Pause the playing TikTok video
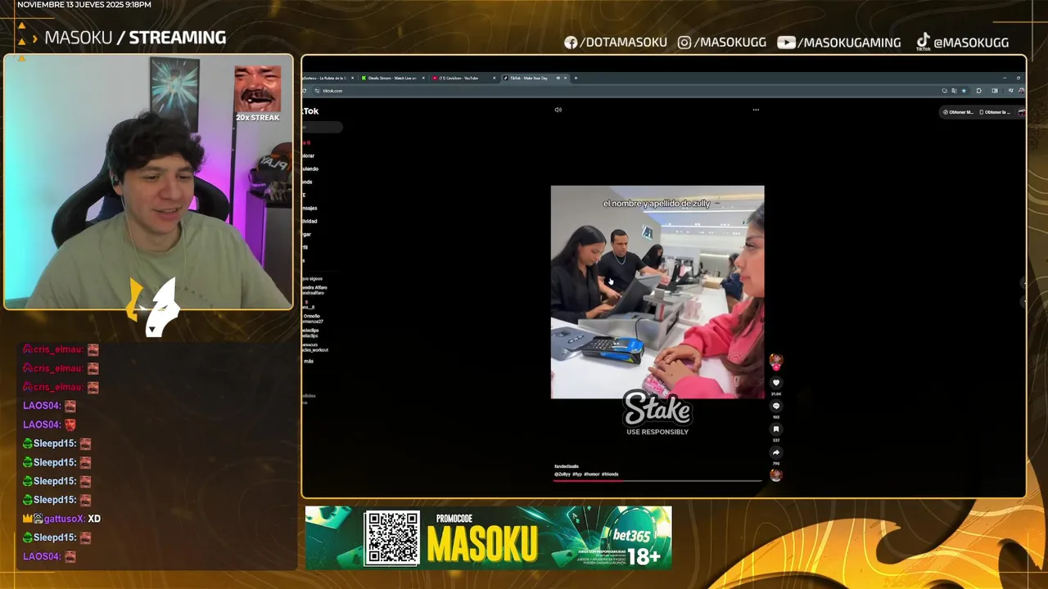Image resolution: width=1048 pixels, height=589 pixels. coord(657,292)
